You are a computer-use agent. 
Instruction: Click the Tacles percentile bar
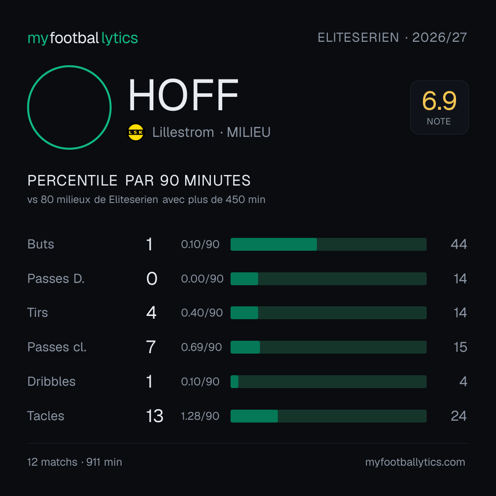(x=328, y=416)
